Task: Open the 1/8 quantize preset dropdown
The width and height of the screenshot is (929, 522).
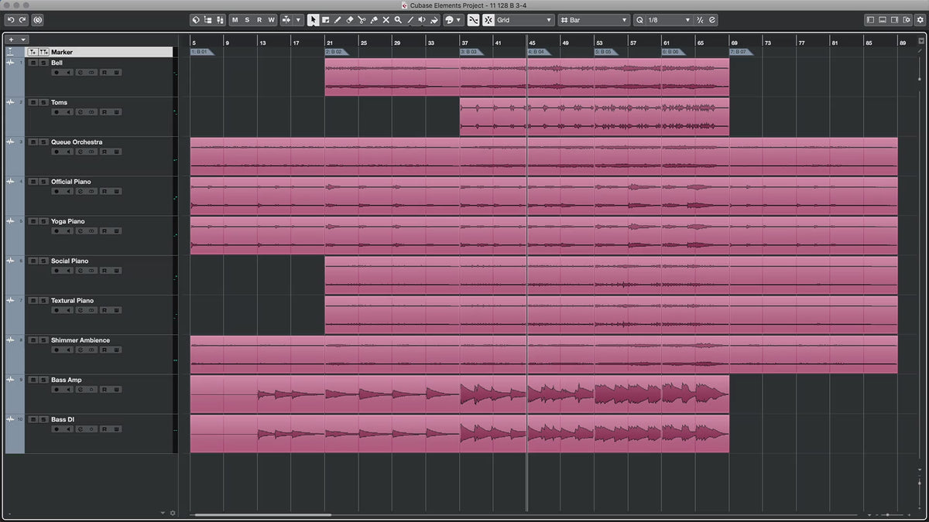Action: (x=663, y=20)
